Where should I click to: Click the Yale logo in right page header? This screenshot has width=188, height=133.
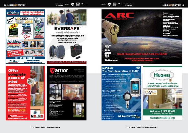coord(109,4)
